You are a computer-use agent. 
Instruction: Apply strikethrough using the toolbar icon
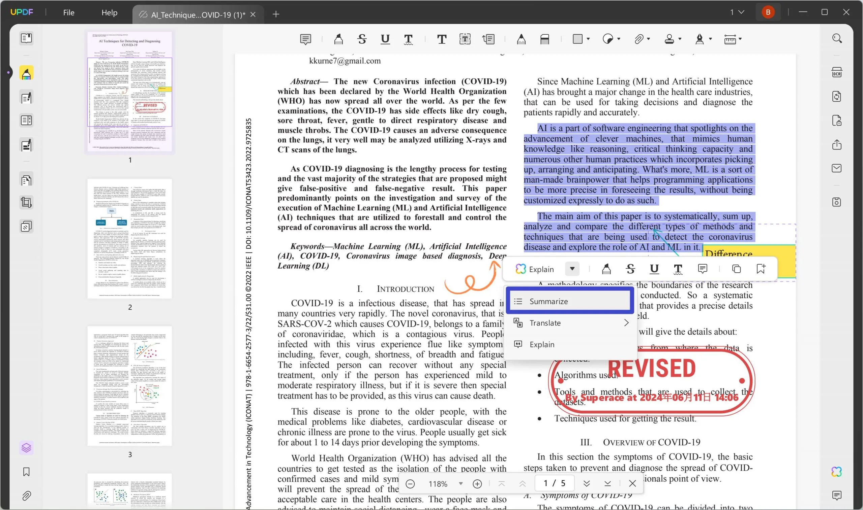coord(362,39)
